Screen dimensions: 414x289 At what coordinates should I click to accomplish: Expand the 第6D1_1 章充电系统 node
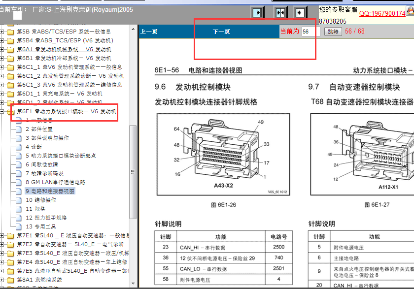2,94
